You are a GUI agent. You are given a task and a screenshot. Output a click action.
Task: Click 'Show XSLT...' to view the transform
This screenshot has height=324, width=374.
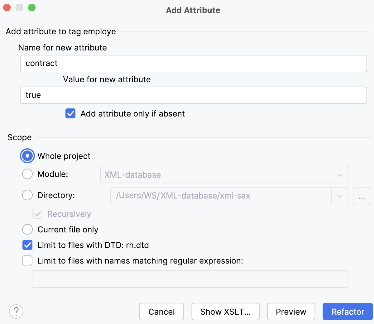(225, 312)
